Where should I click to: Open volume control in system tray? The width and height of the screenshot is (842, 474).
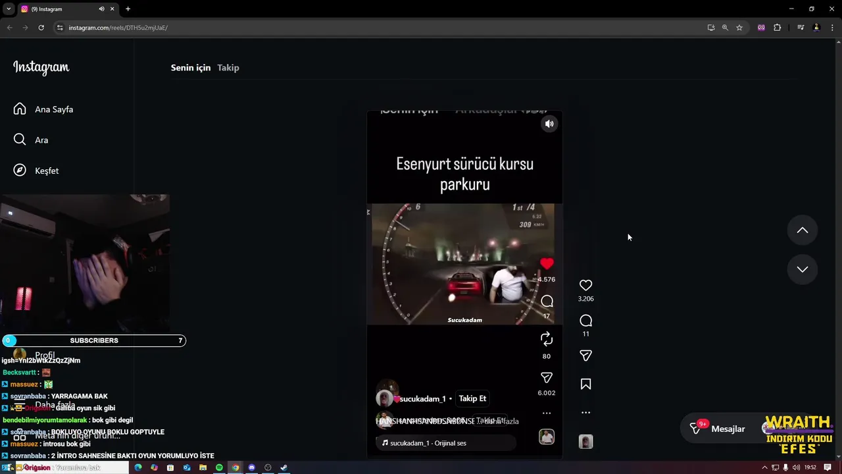pyautogui.click(x=797, y=467)
